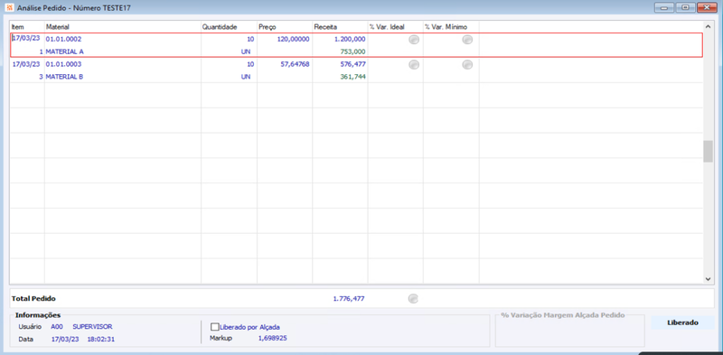Click the Total Pedido label

[x=33, y=299]
